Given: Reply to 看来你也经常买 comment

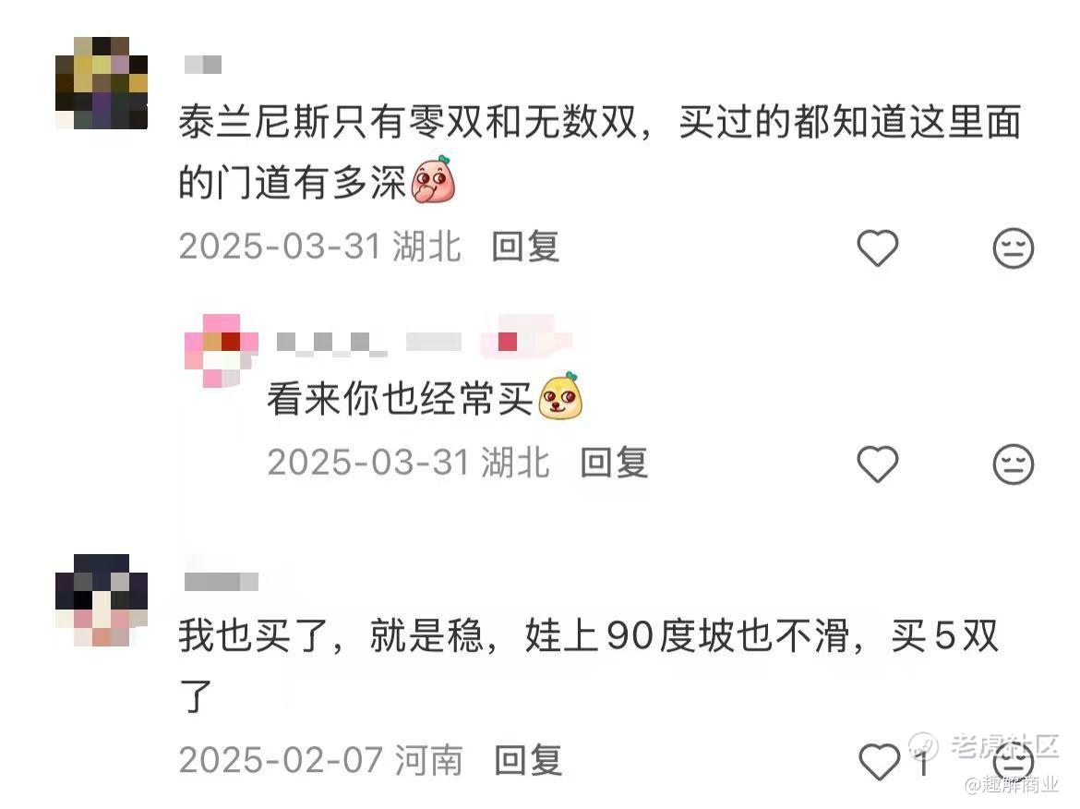Looking at the screenshot, I should tap(614, 463).
